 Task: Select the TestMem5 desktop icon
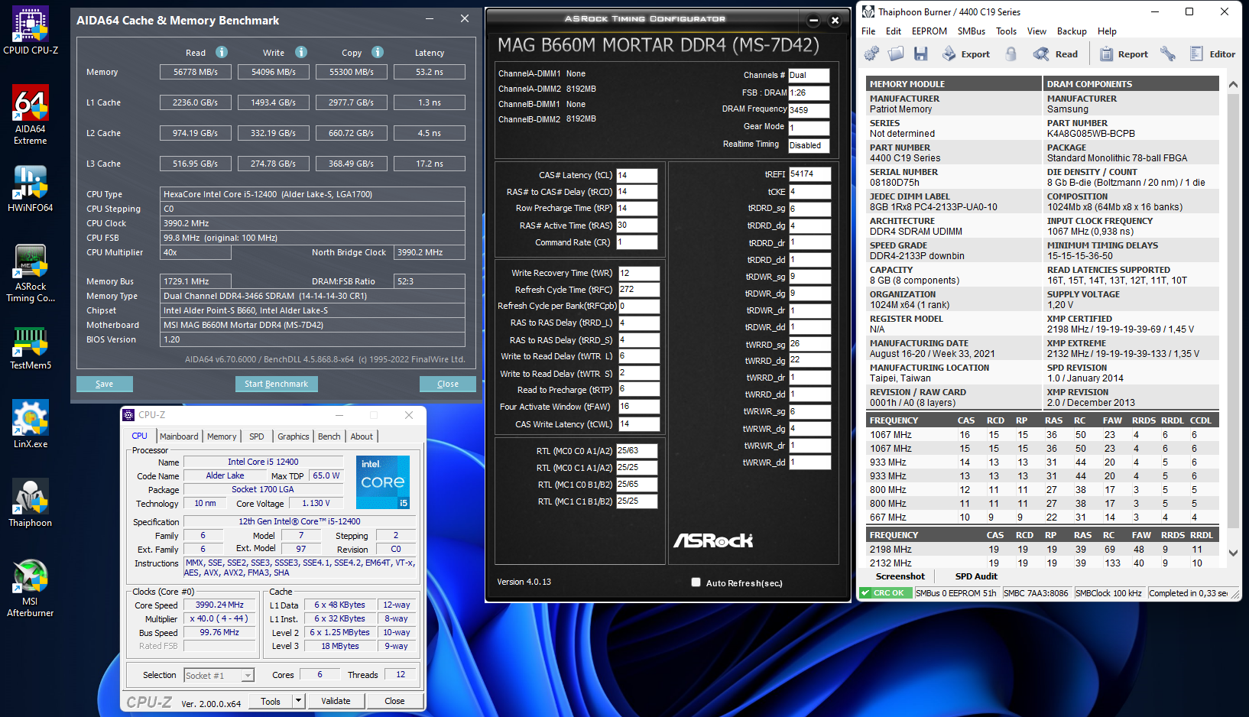click(31, 349)
